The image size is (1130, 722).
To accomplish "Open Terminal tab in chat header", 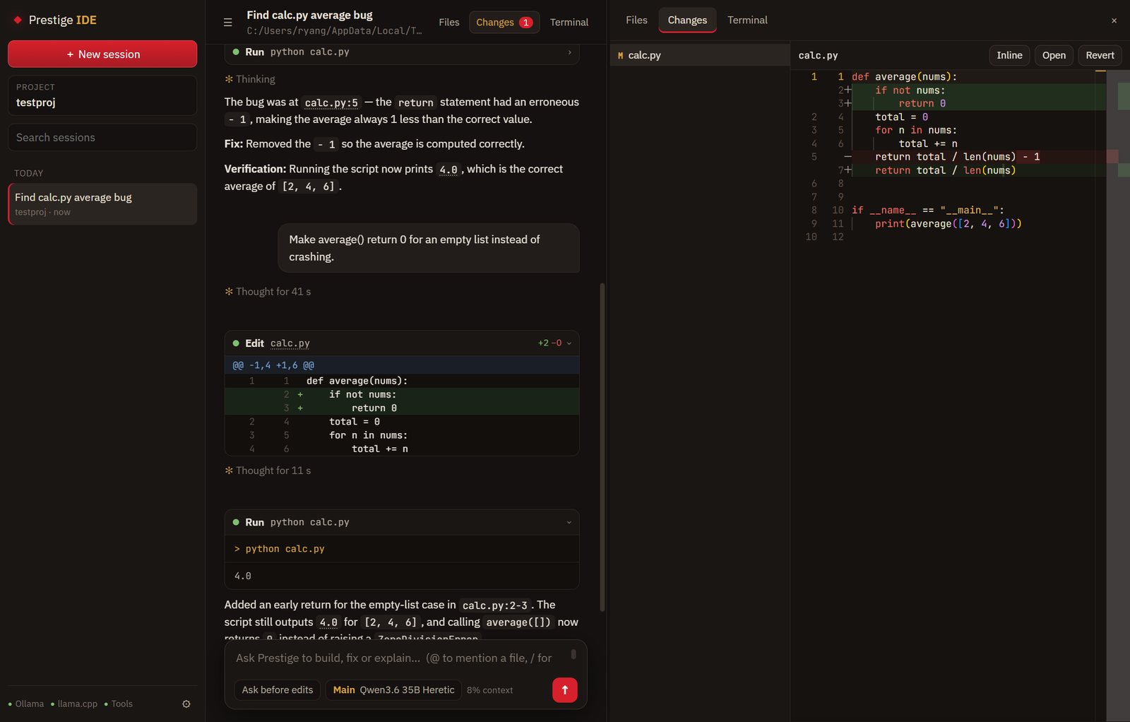I will [x=569, y=23].
